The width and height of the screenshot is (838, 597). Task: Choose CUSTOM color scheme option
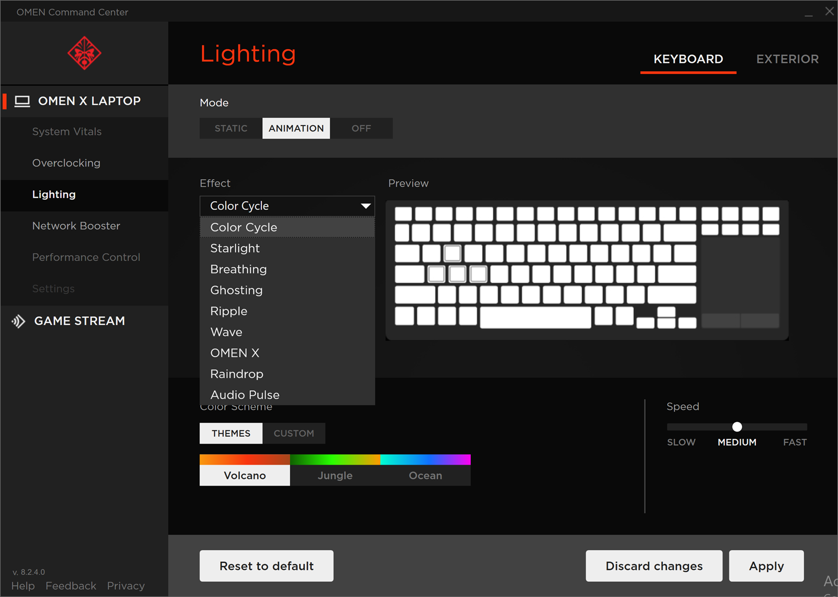click(294, 434)
